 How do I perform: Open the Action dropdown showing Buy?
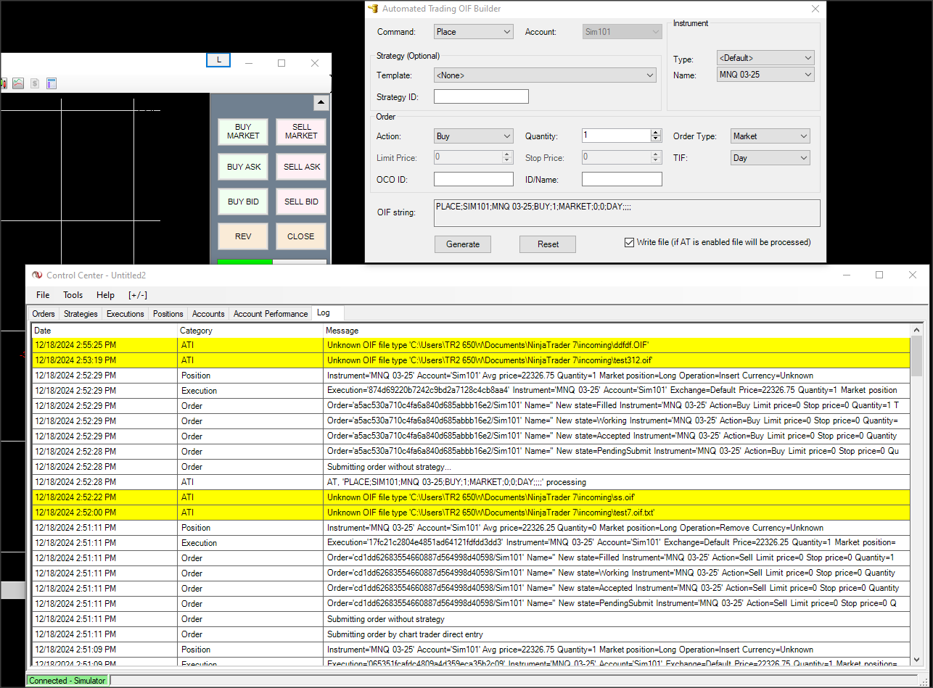[x=474, y=136]
